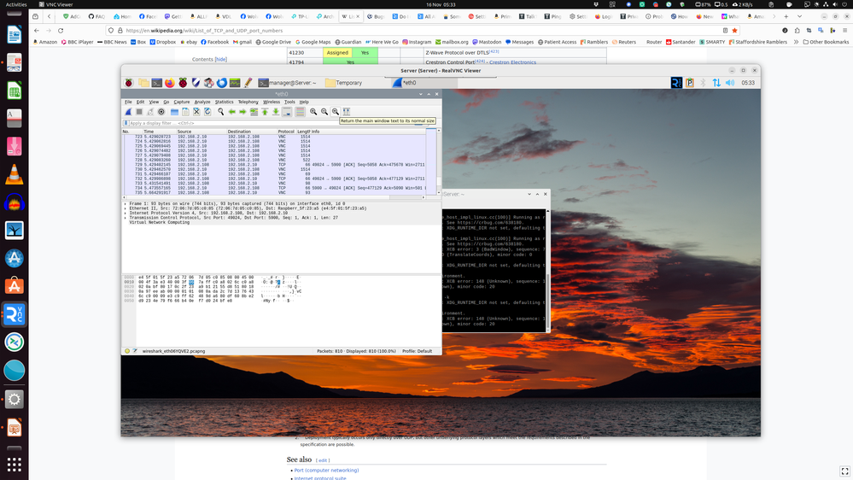Expand the Frame 1 details row

click(x=126, y=203)
